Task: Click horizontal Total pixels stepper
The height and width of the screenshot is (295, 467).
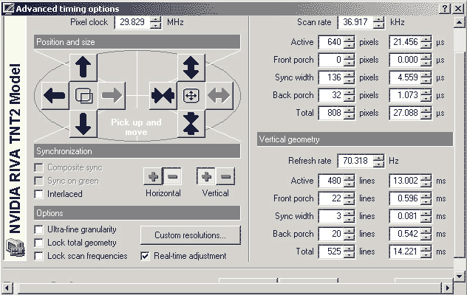Action: 349,113
